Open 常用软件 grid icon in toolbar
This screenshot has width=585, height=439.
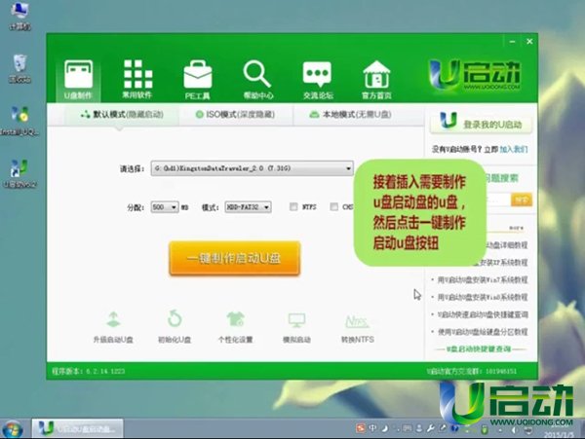click(x=137, y=80)
